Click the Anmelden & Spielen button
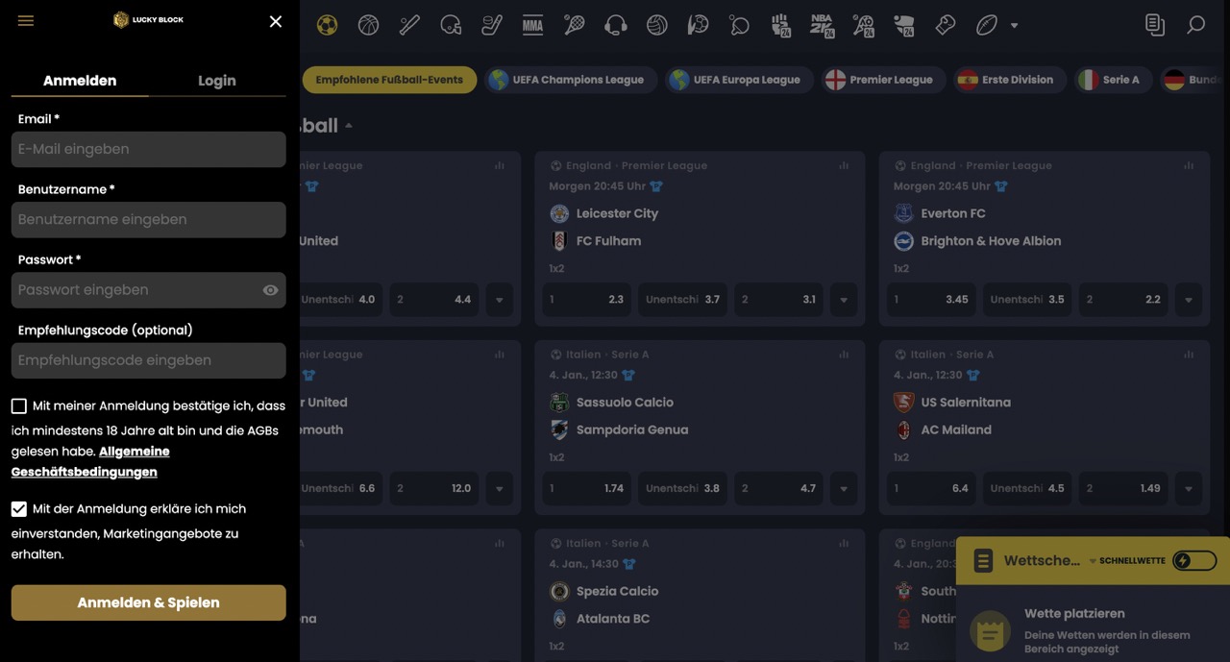This screenshot has height=662, width=1230. click(x=149, y=602)
